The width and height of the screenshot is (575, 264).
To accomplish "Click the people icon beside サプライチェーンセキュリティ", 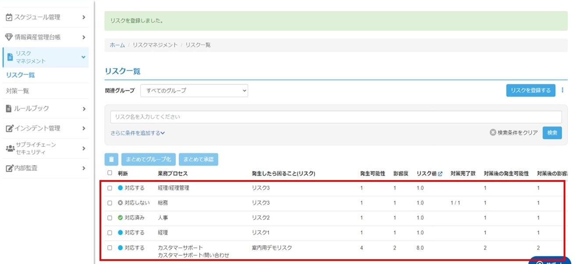I will pos(10,149).
